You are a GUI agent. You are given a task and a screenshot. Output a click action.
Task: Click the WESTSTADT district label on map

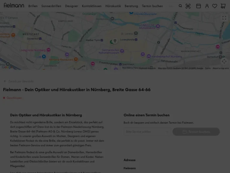point(31,34)
